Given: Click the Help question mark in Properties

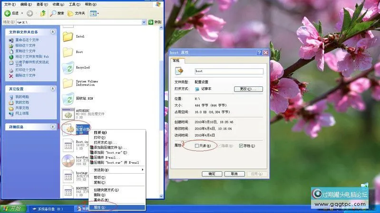Looking at the screenshot, I should coord(259,53).
